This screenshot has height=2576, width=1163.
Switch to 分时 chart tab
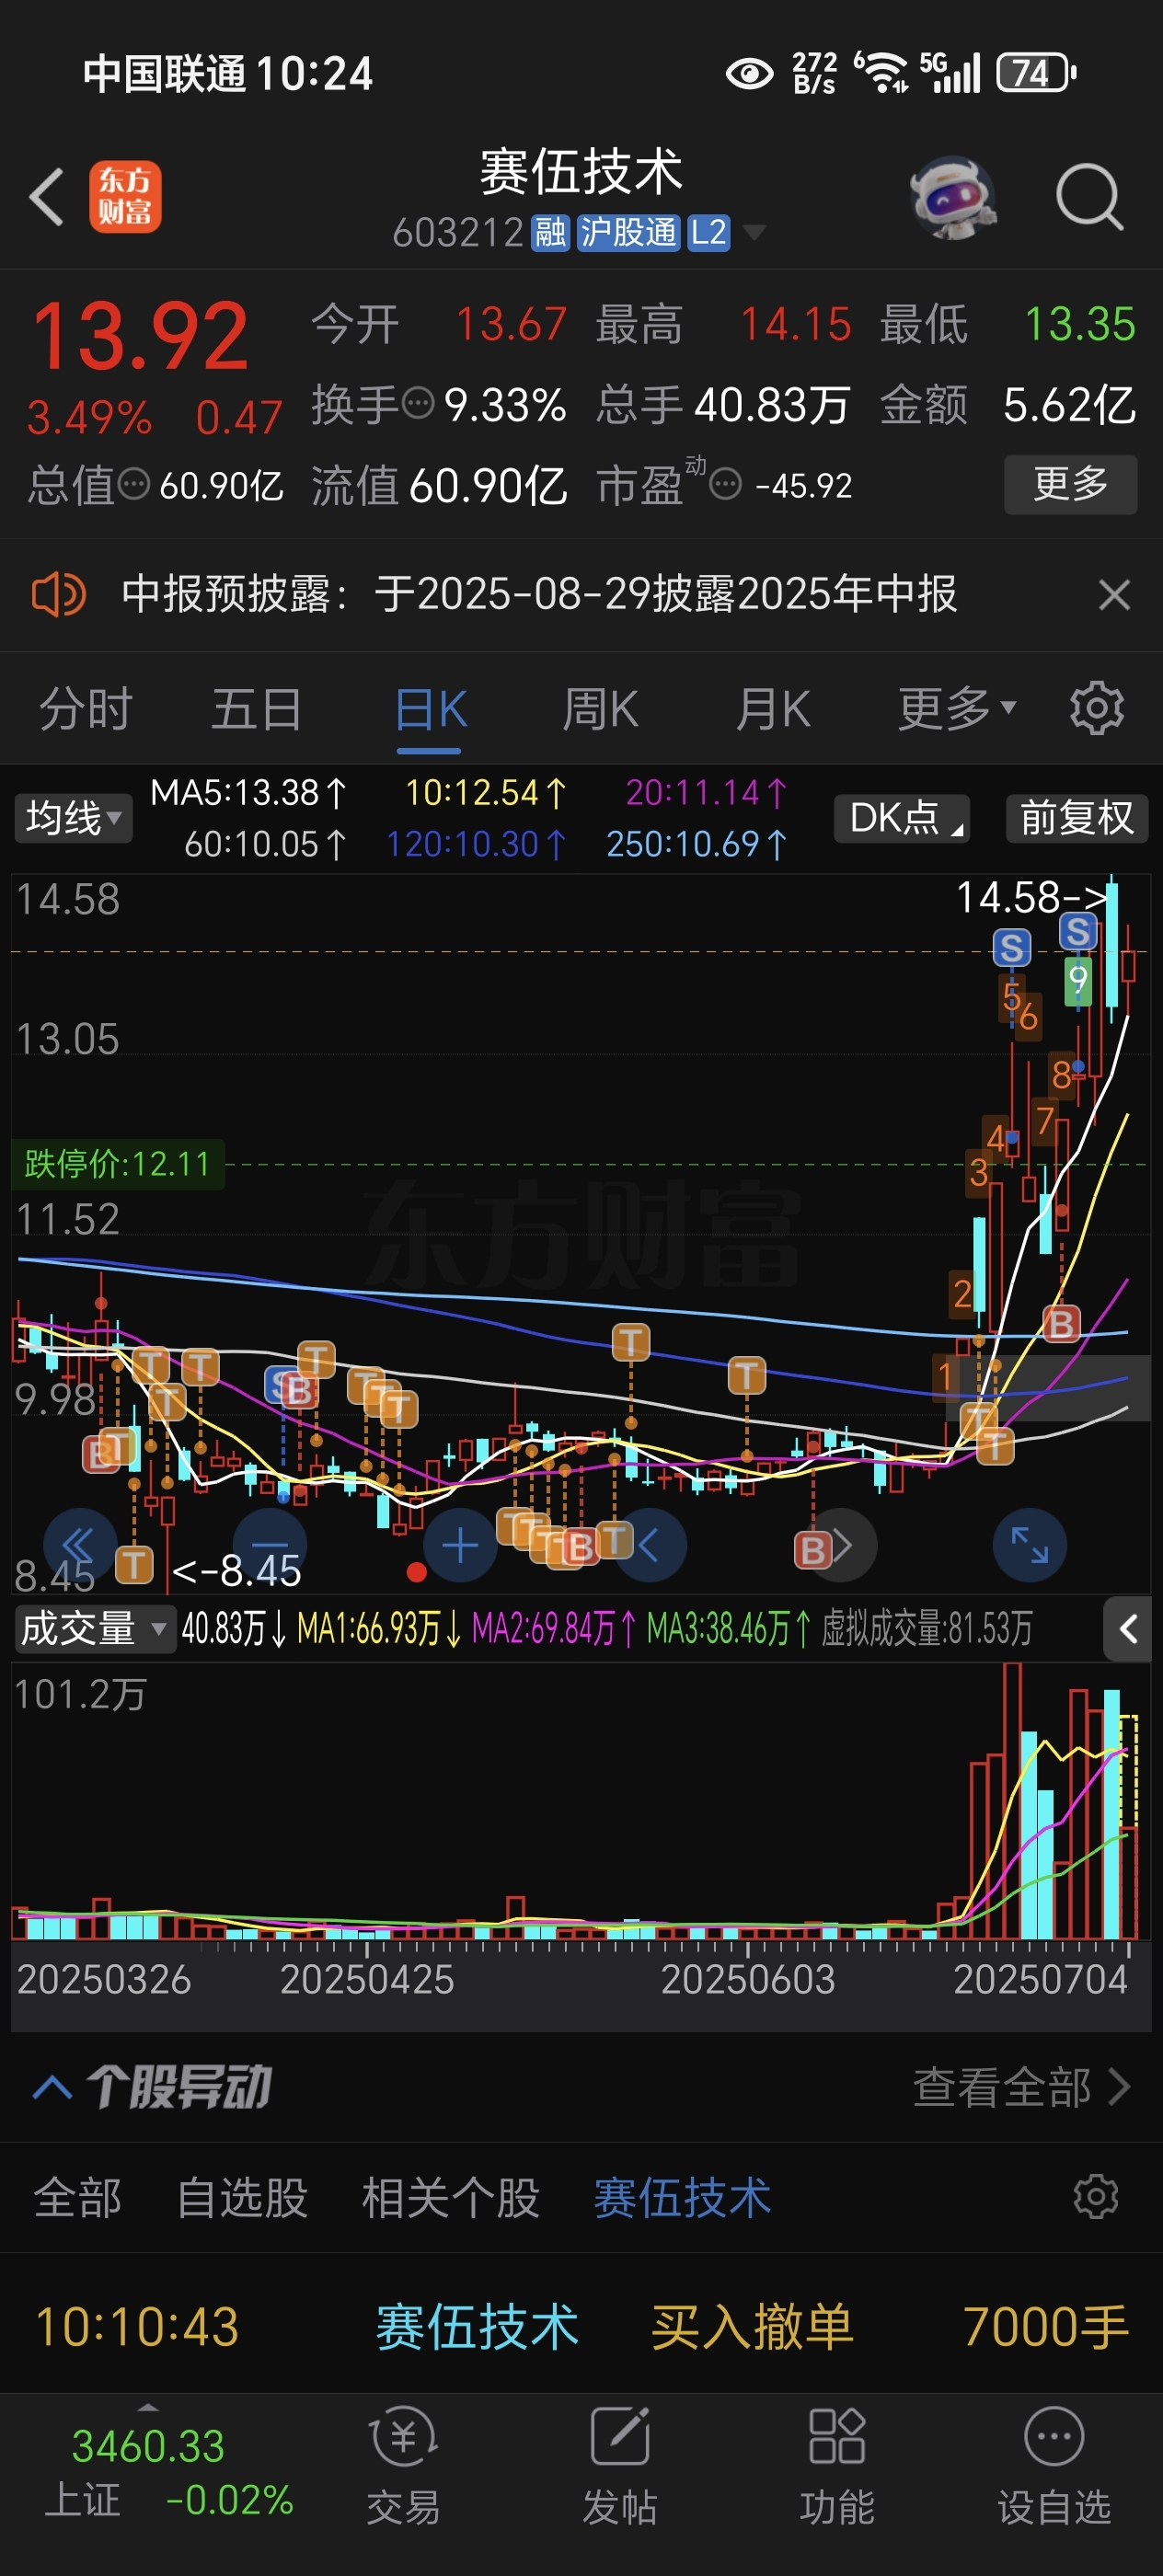(86, 709)
